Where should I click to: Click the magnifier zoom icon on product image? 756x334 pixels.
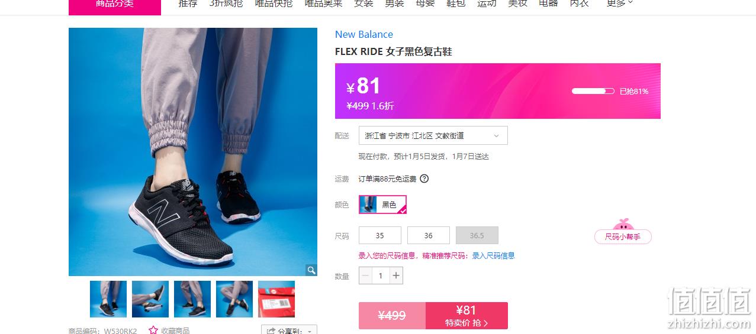click(x=311, y=270)
